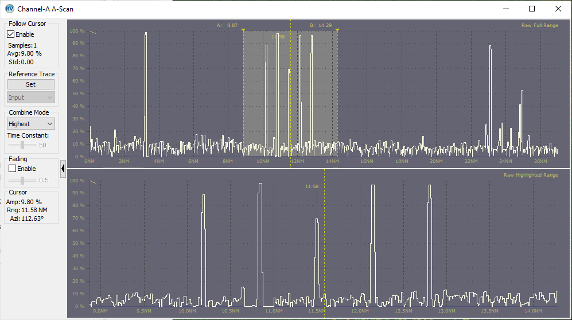Collapse the left settings panel with the arrow
This screenshot has height=320, width=572.
(x=63, y=169)
